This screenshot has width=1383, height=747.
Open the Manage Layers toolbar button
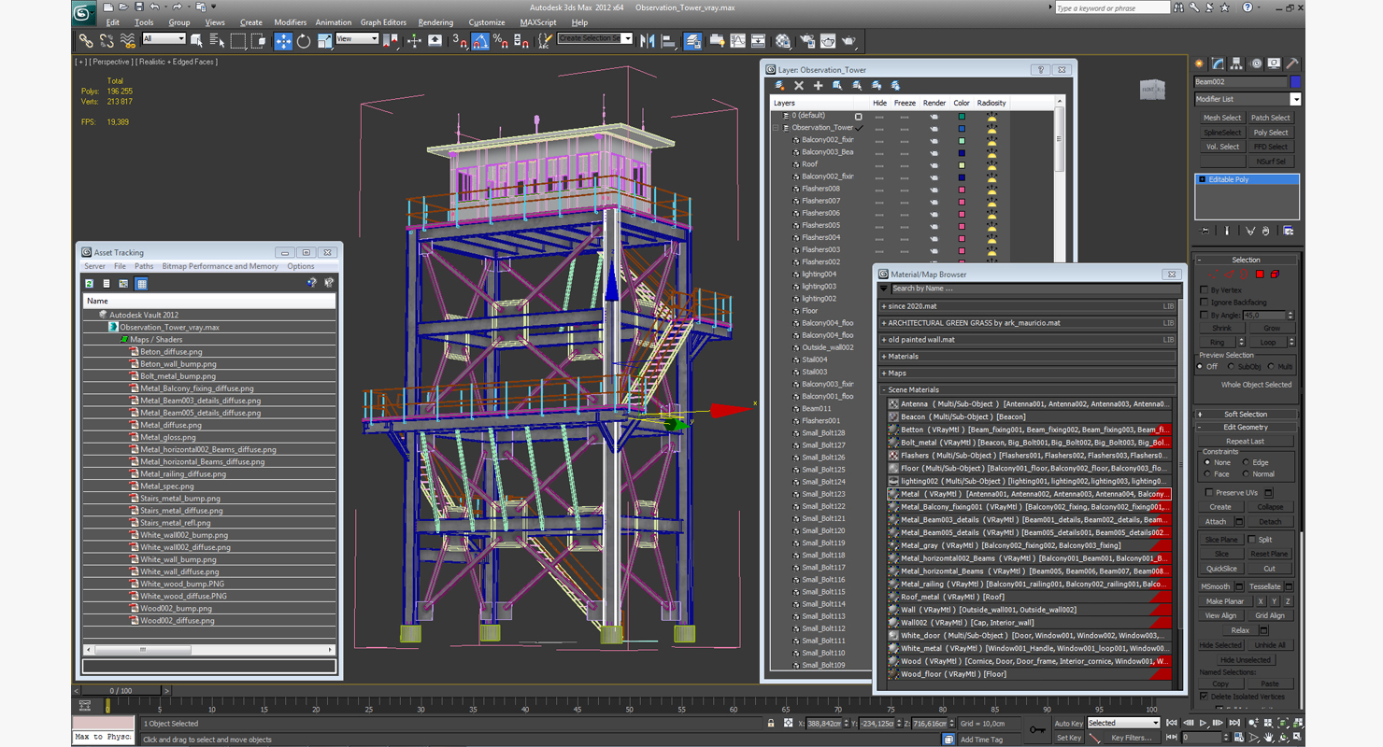pyautogui.click(x=693, y=40)
